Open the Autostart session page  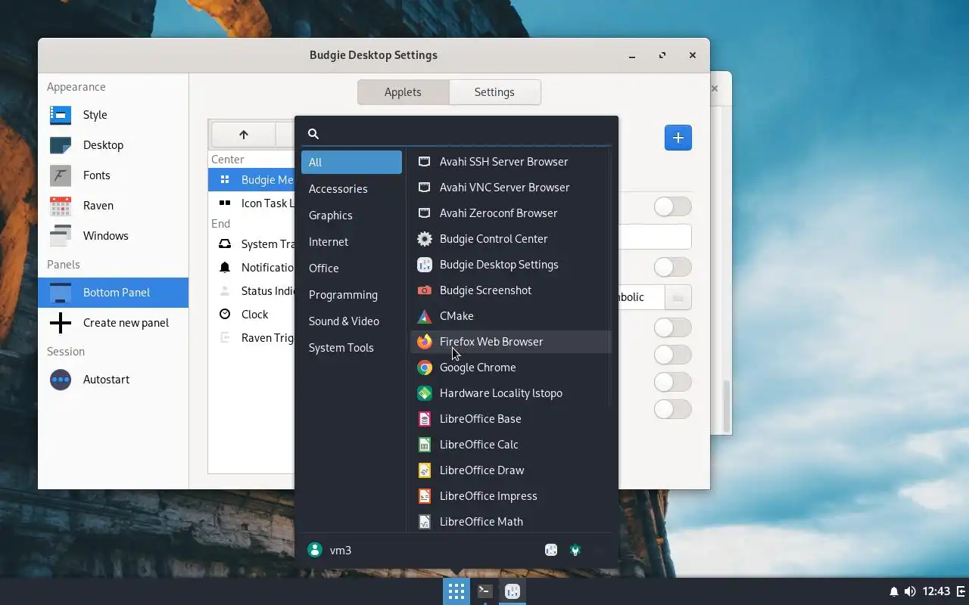(x=113, y=380)
